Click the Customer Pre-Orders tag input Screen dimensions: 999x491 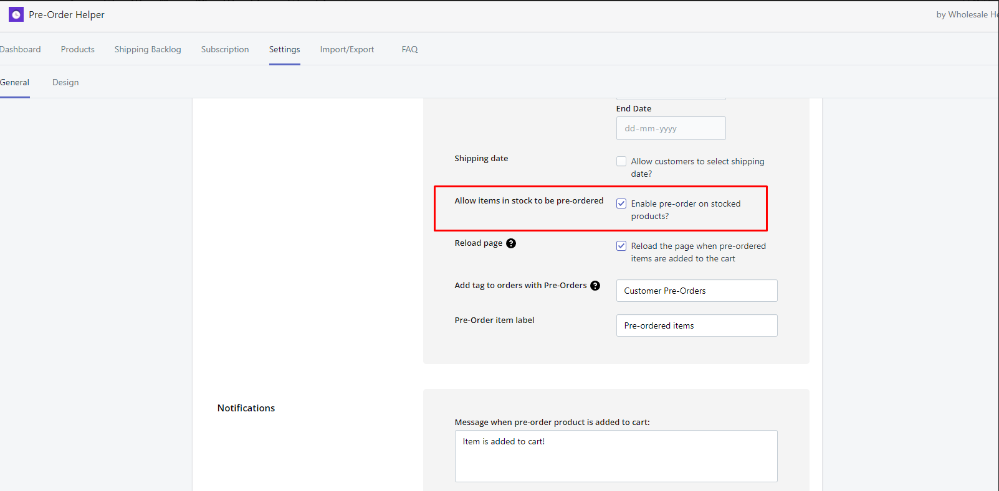point(696,291)
